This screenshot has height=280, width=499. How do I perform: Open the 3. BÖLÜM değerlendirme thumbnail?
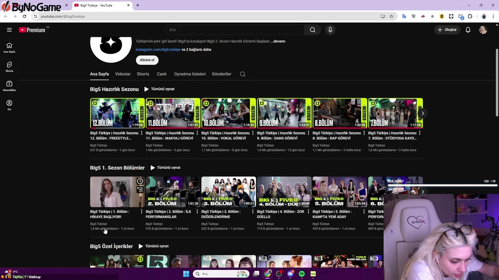point(228,192)
